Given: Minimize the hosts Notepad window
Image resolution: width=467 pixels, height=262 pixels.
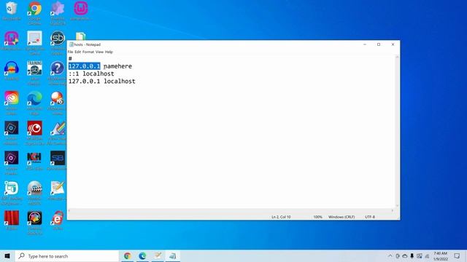Looking at the screenshot, I should pos(365,44).
